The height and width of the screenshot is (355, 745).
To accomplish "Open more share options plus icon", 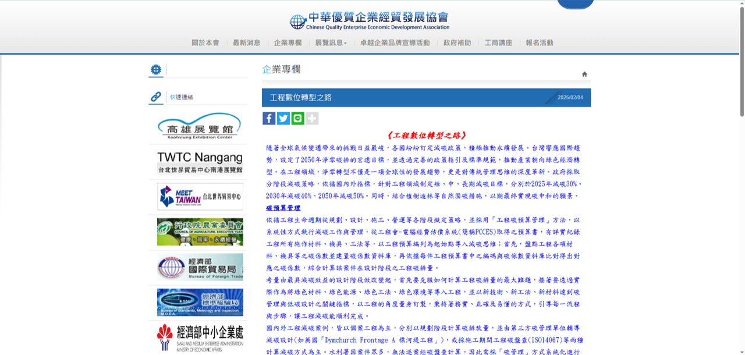I will [x=312, y=119].
